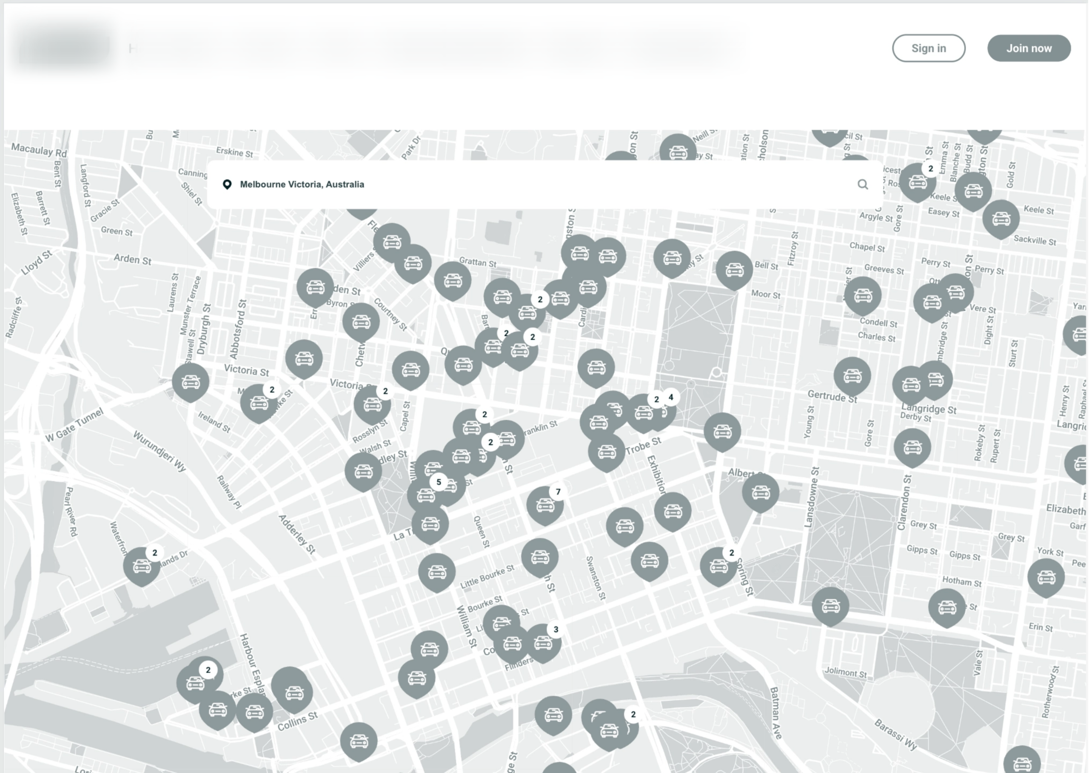Viewport: 1089px width, 773px height.
Task: Select car marker near Hotham St
Action: 947,608
